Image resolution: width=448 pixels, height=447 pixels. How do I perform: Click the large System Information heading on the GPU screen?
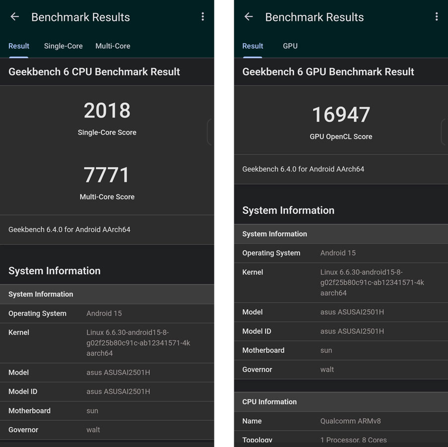[x=288, y=210]
